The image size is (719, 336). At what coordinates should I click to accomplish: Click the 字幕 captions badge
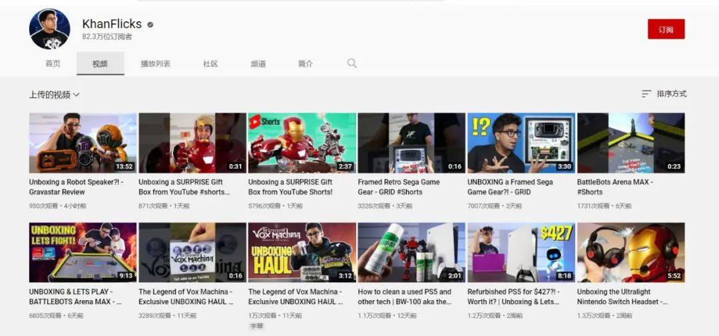coord(256,327)
